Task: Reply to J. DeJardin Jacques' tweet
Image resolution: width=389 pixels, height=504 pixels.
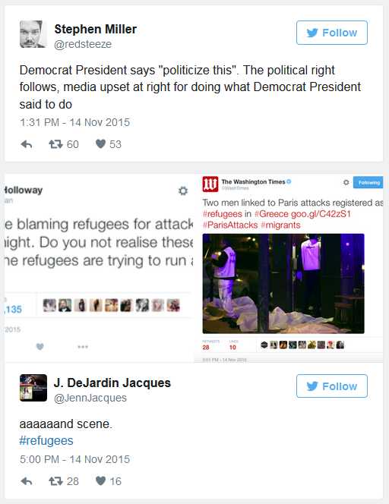Action: (x=27, y=481)
